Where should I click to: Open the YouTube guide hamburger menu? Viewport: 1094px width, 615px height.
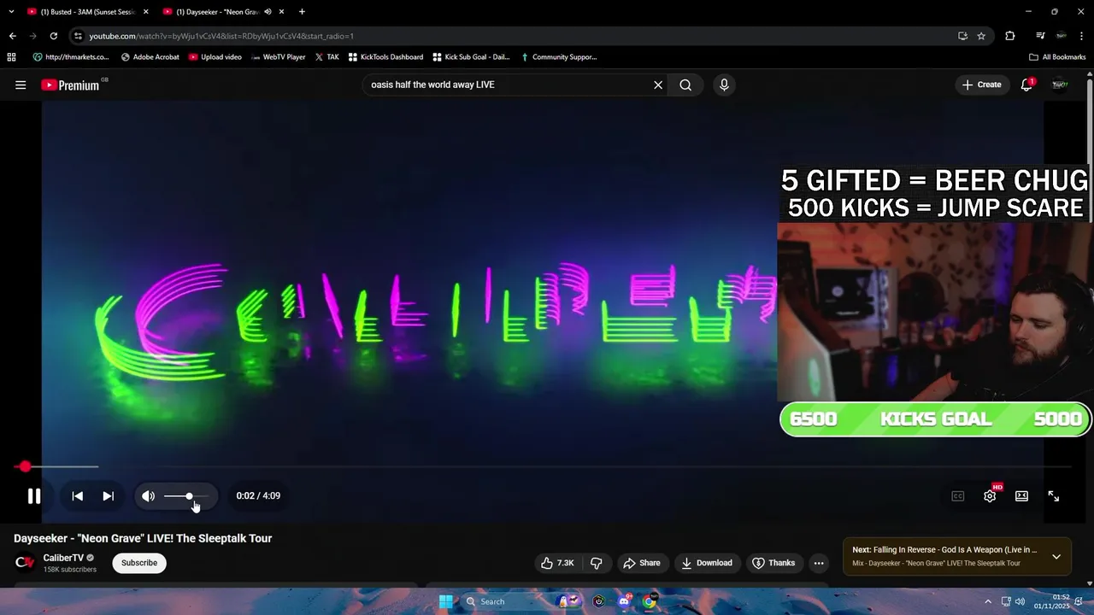(21, 85)
